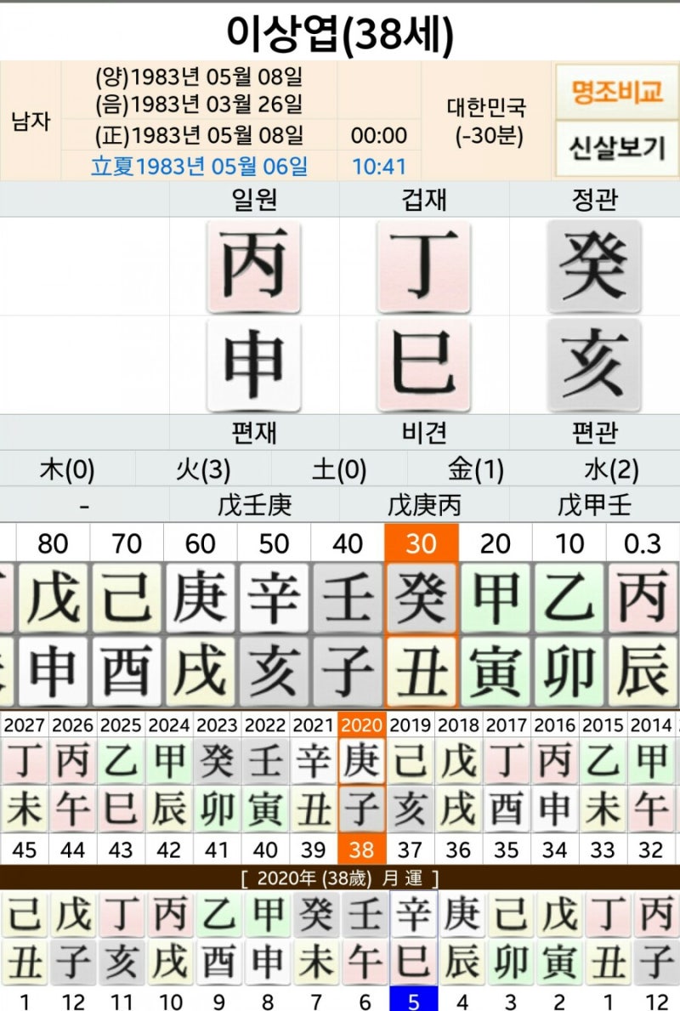The width and height of the screenshot is (680, 1011).
Task: Tap the 戊 tile in the 80 daeun column
Action: tap(53, 599)
